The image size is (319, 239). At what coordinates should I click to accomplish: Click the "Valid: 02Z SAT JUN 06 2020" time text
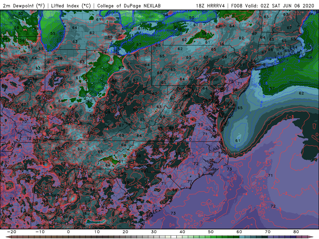tap(280, 6)
